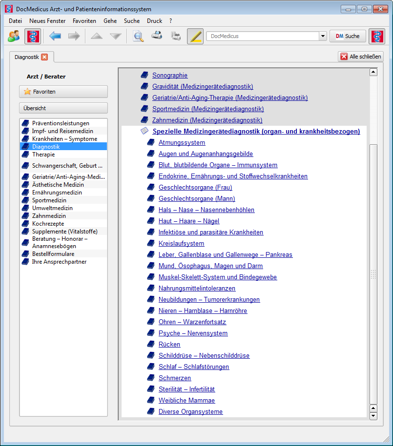
Task: Open the Rücken link
Action: pyautogui.click(x=169, y=345)
